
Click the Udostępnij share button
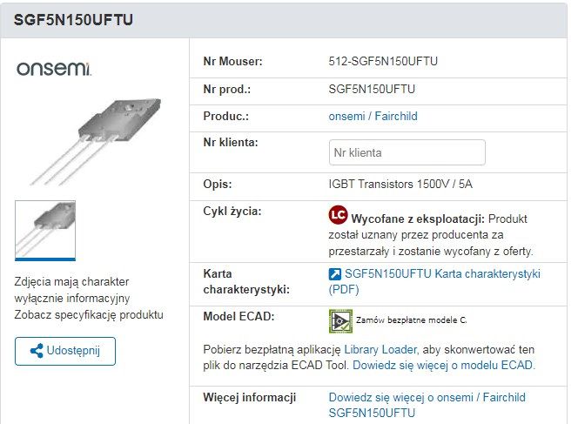coord(65,351)
